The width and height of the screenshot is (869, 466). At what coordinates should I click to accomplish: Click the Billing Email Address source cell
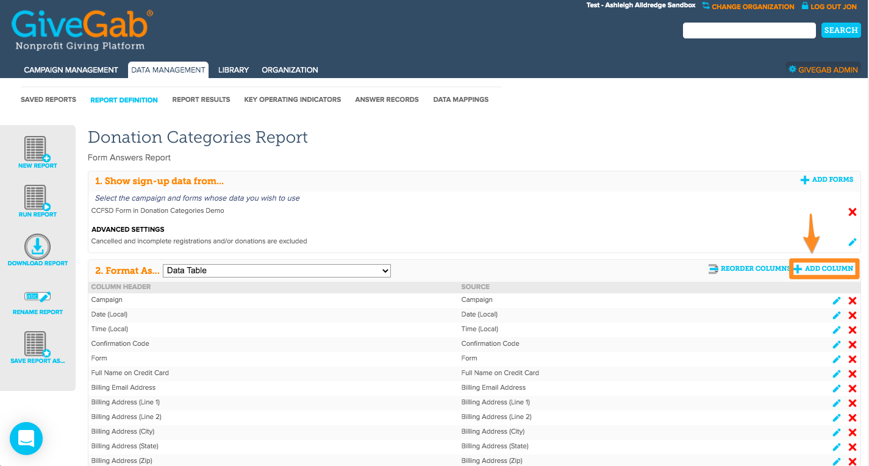(493, 388)
